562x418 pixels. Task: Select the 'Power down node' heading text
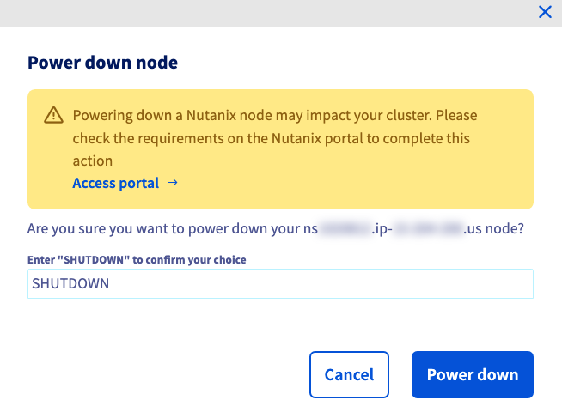point(102,63)
